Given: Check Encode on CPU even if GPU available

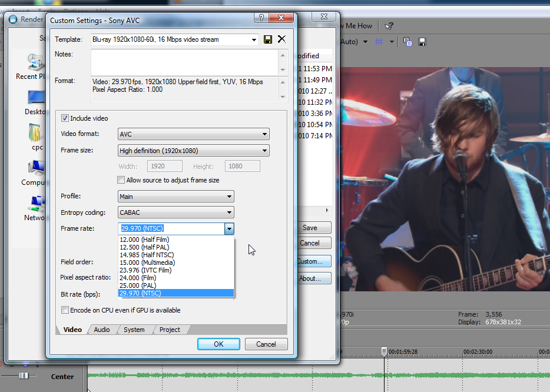Looking at the screenshot, I should [x=65, y=310].
